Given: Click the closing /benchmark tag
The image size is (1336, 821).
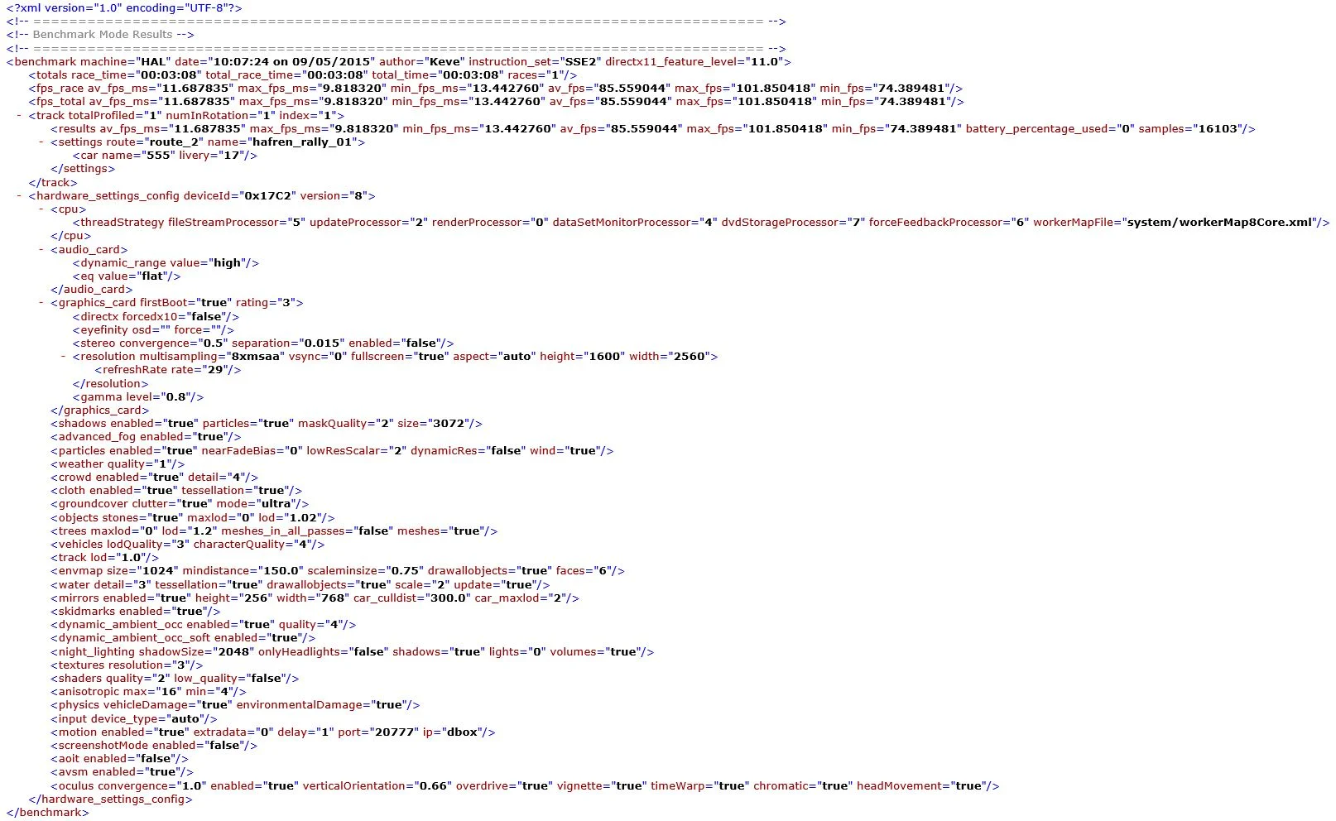Looking at the screenshot, I should pyautogui.click(x=47, y=813).
